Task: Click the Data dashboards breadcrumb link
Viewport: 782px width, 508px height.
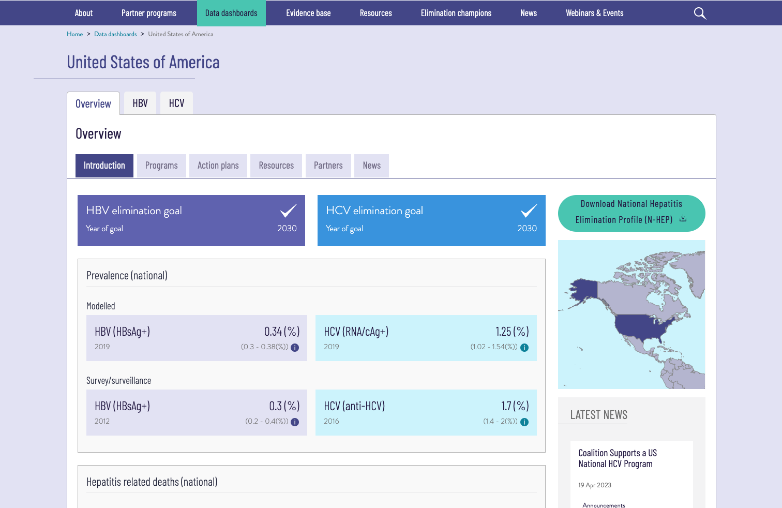Action: [115, 34]
